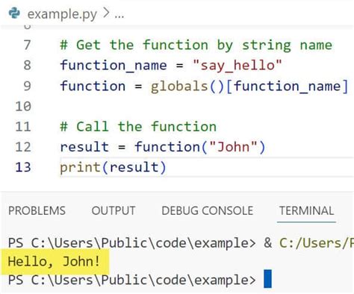Click the C:/Users python path in terminal

317,243
